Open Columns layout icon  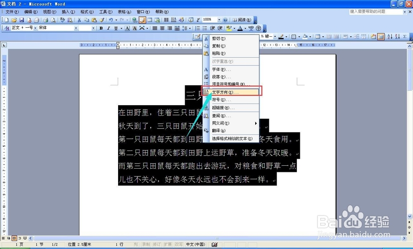[x=166, y=20]
